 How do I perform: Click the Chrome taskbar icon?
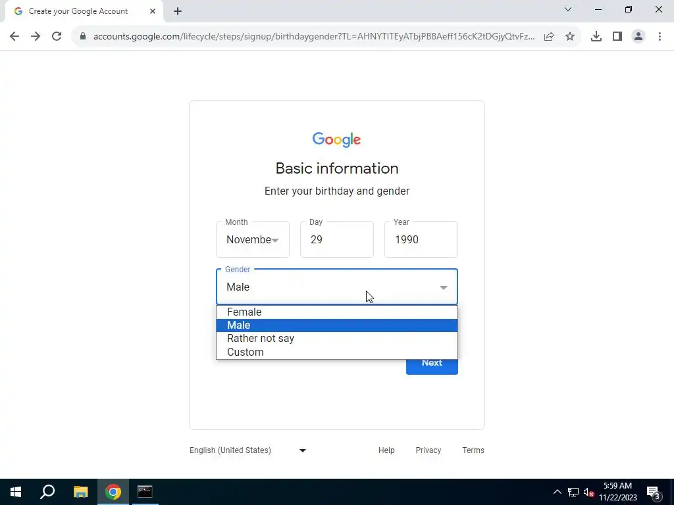(x=113, y=492)
